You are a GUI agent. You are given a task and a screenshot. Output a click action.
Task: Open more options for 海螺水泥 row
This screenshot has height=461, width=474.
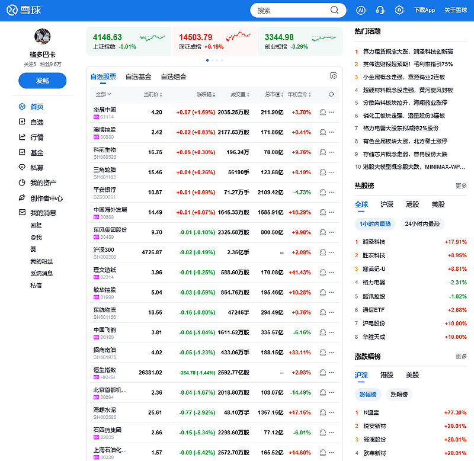tap(331, 412)
